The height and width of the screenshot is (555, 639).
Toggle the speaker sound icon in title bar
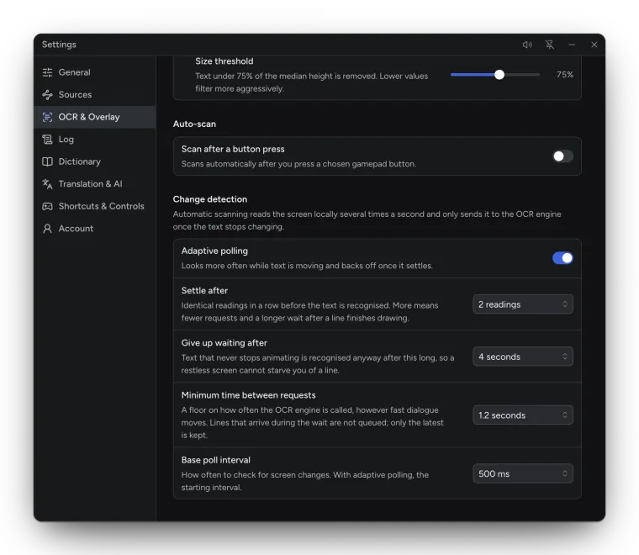[x=527, y=45]
